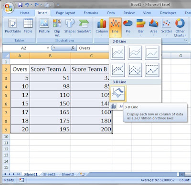Image resolution: width=191 pixels, height=185 pixels.
Task: Click the Score Team A cell
Action: (50, 69)
